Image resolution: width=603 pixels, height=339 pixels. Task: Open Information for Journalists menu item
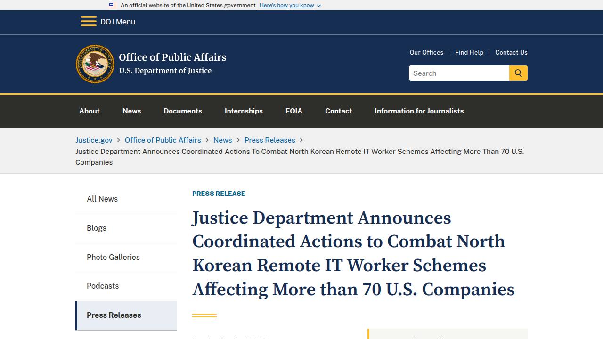[419, 111]
